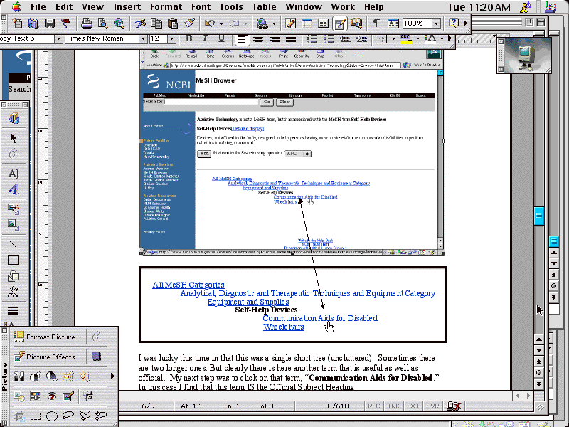
Task: Insert a table
Action: (307, 23)
